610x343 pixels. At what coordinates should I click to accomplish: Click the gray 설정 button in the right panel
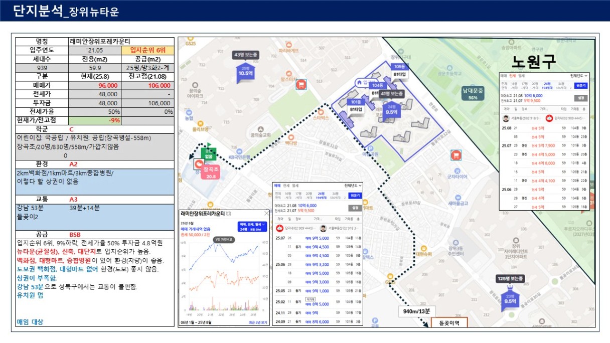[581, 98]
